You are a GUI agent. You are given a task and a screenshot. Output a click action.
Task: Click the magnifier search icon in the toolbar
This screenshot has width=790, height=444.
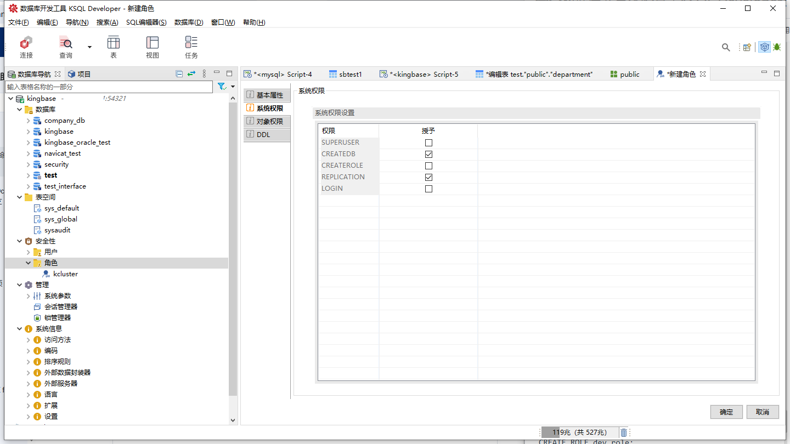[726, 48]
